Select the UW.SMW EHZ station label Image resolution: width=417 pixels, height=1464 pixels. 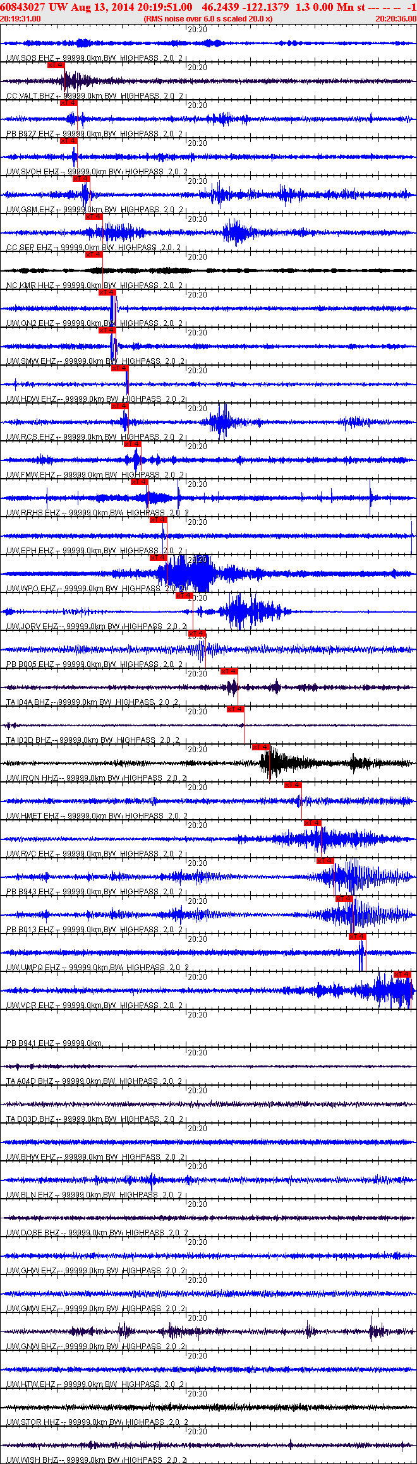coord(31,361)
